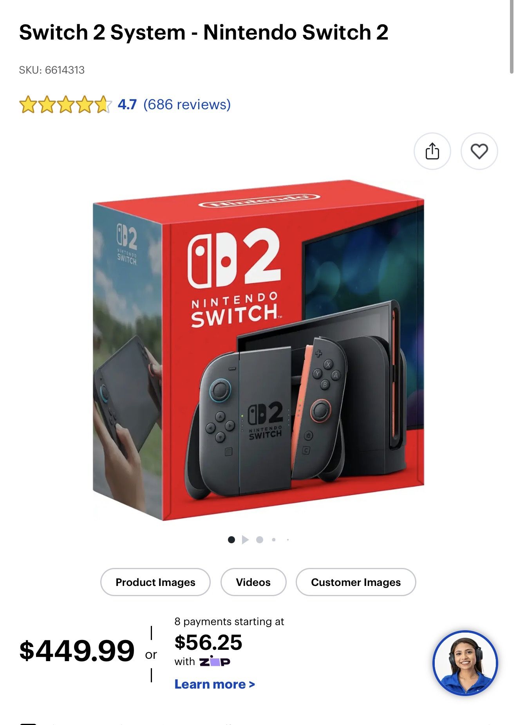This screenshot has width=517, height=725.
Task: Click the gold star rating
Action: click(65, 105)
